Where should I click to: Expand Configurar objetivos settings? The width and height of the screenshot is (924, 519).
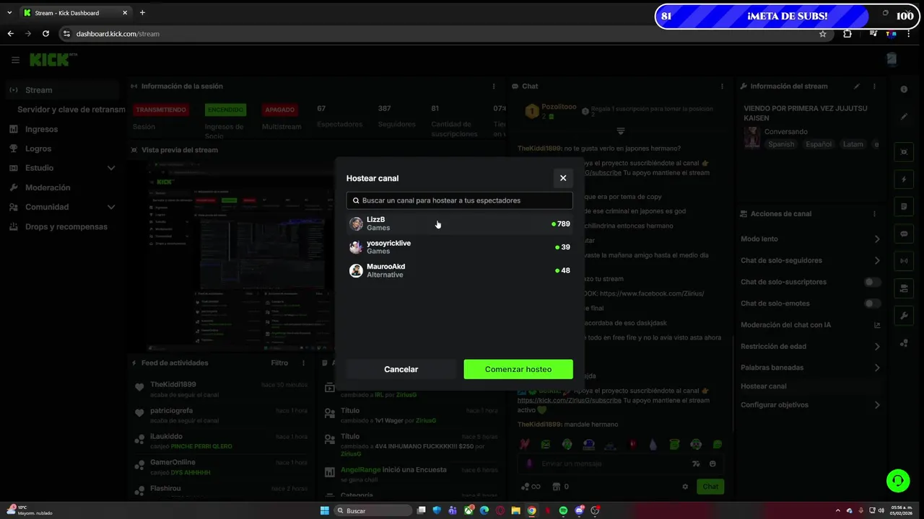click(x=811, y=405)
